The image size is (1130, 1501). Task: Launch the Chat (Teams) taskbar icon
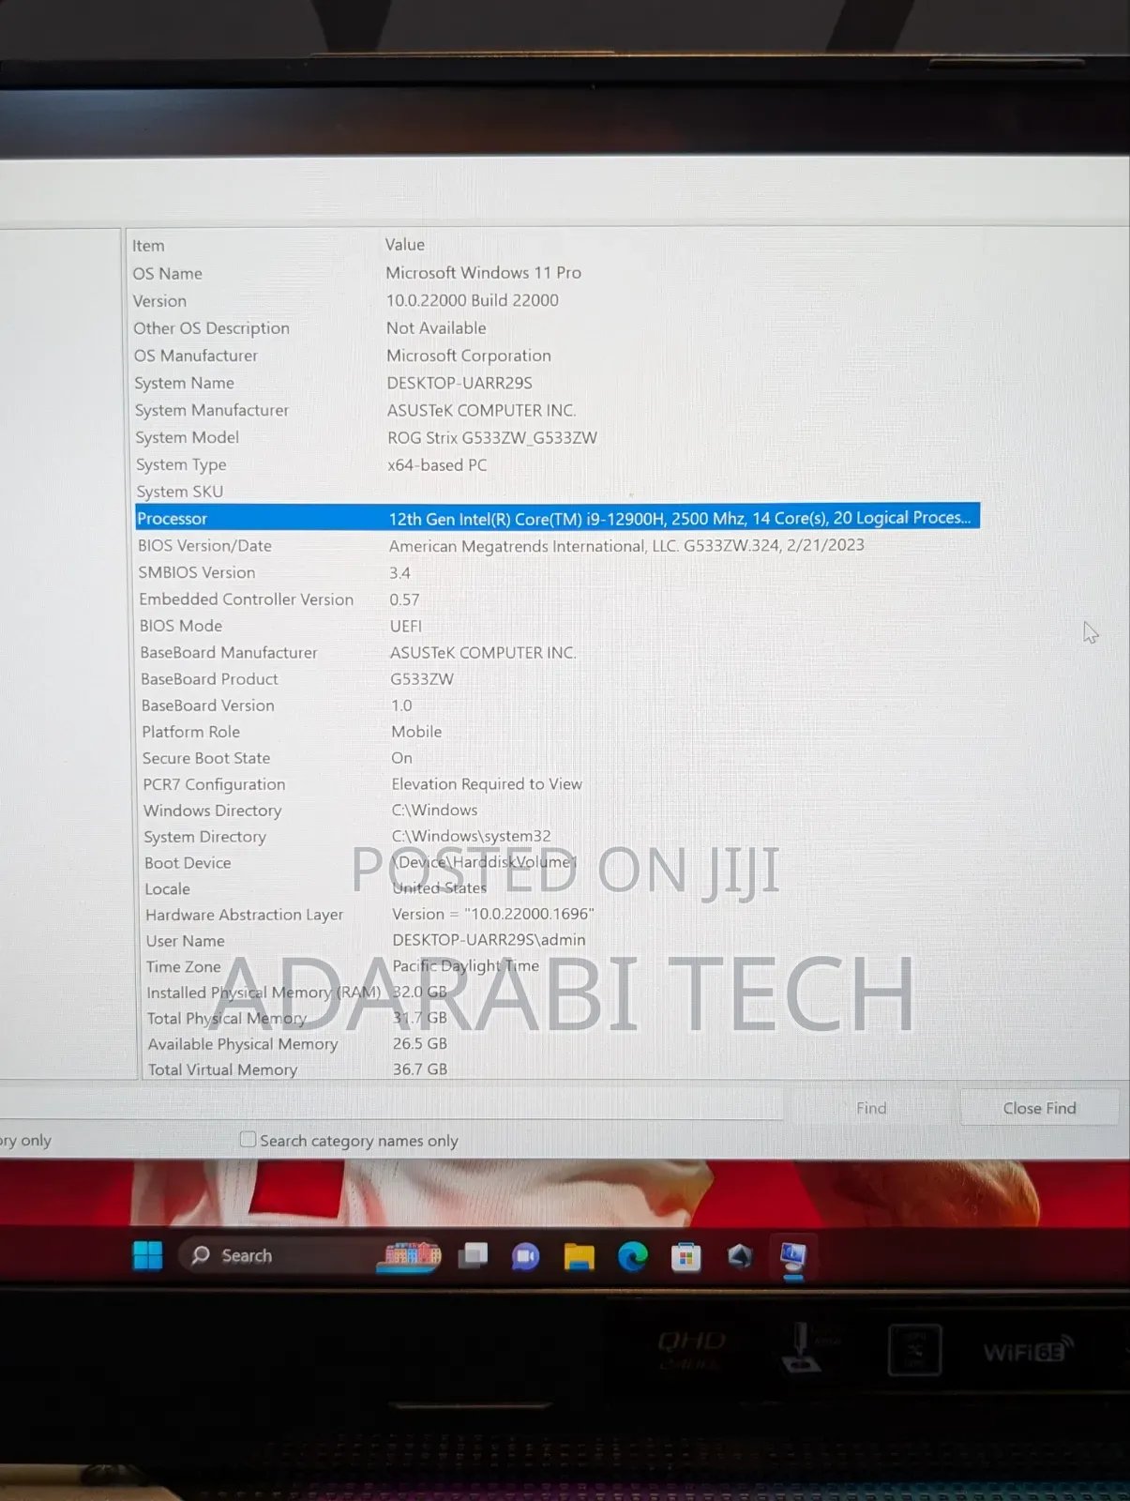click(x=525, y=1256)
